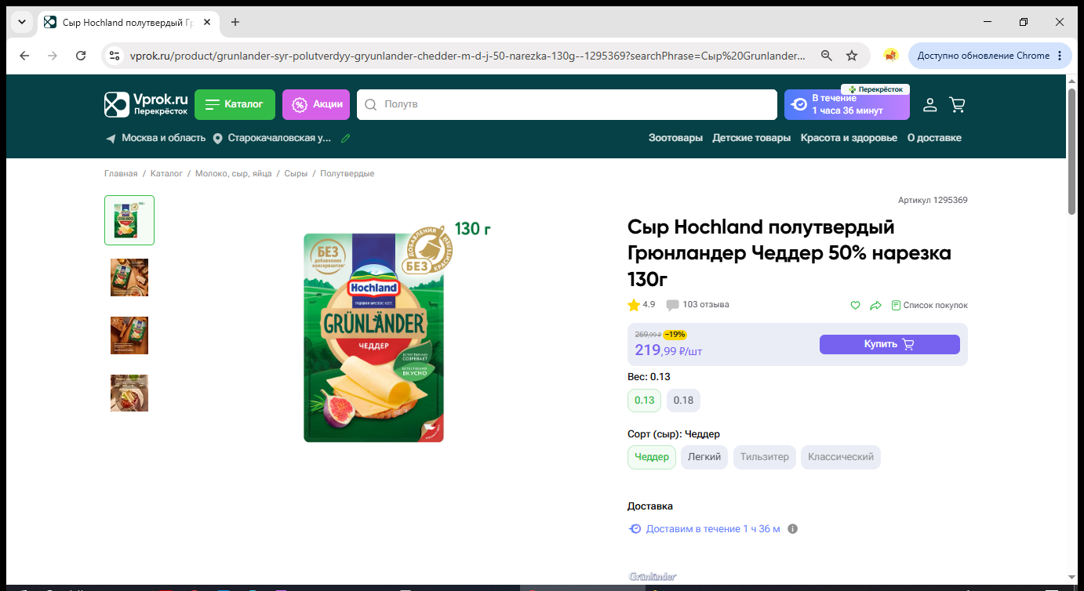1084x591 pixels.
Task: Go to Каталог breadcrumb
Action: click(x=166, y=173)
